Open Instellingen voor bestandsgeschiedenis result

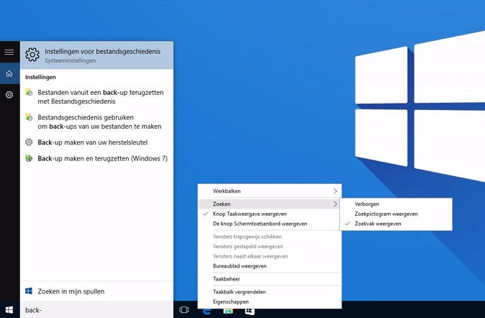tap(97, 55)
